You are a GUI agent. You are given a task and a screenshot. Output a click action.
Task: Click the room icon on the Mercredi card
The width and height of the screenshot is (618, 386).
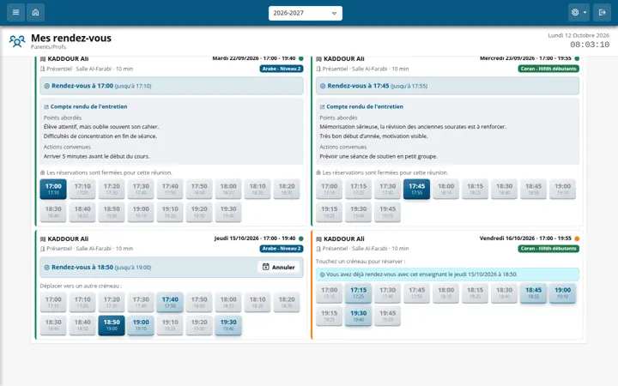tap(318, 69)
